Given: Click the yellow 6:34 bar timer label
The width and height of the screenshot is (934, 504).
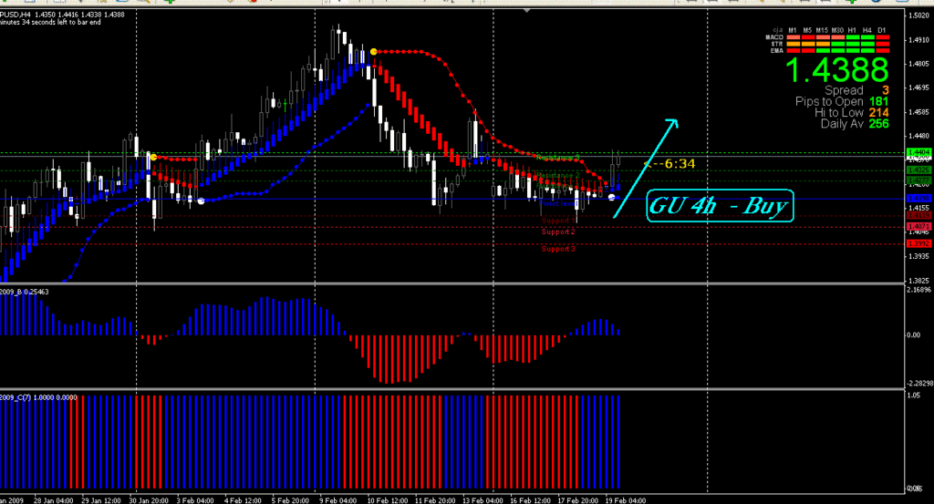Looking at the screenshot, I should pos(670,164).
